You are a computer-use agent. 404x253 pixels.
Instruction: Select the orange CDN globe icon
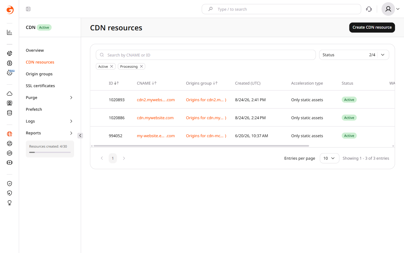click(x=10, y=134)
